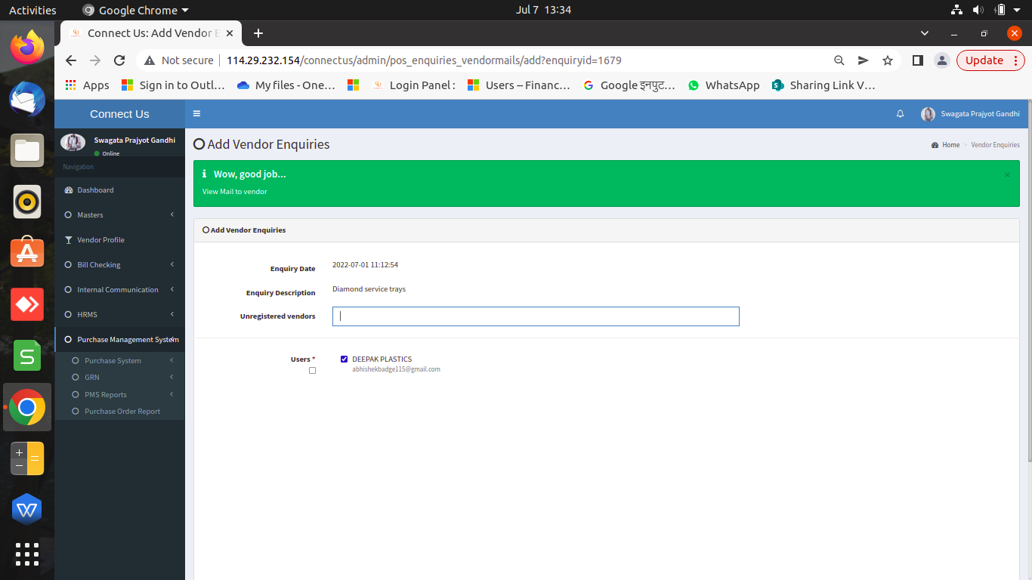Viewport: 1032px width, 580px height.
Task: Uncheck the DEEPAK PLASTICS checkbox
Action: tap(345, 359)
